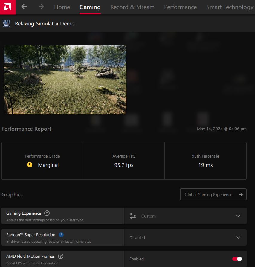255x267 pixels.
Task: Go back with the left arrow
Action: pyautogui.click(x=24, y=7)
